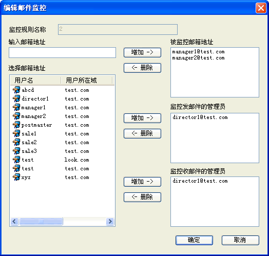Select the director1 user icon
The height and width of the screenshot is (256, 269).
[16, 99]
